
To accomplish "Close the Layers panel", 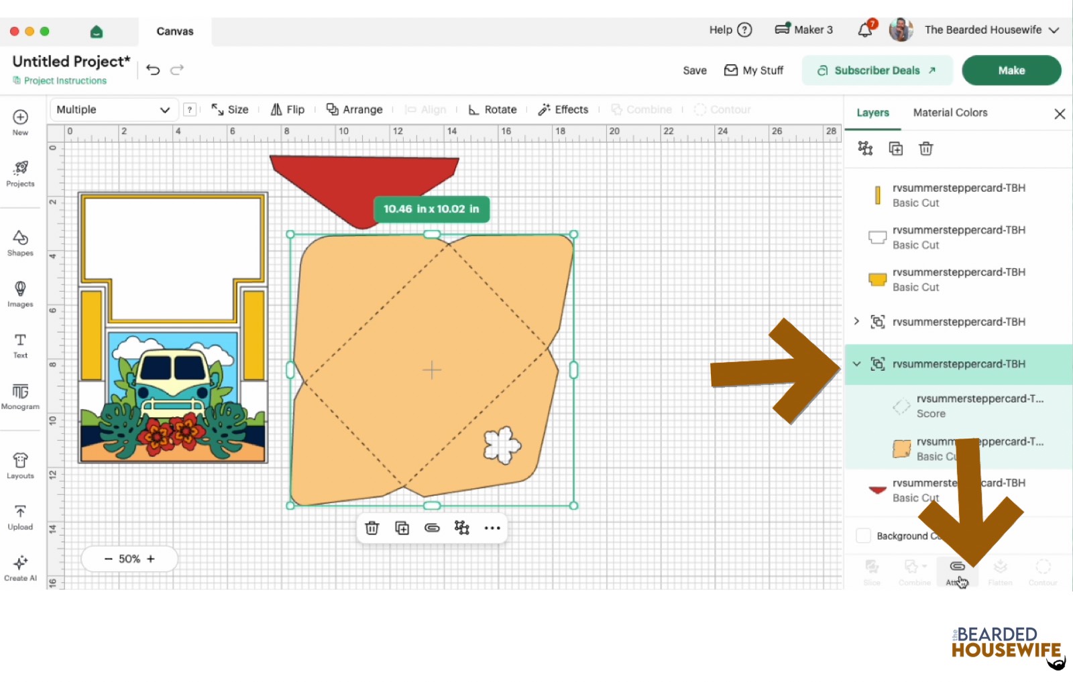I will pyautogui.click(x=1060, y=113).
